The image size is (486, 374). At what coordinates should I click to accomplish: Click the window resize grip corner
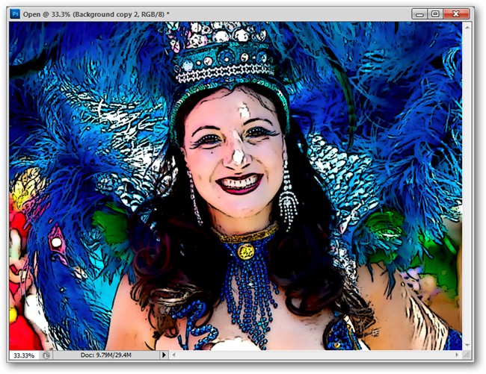tap(467, 355)
